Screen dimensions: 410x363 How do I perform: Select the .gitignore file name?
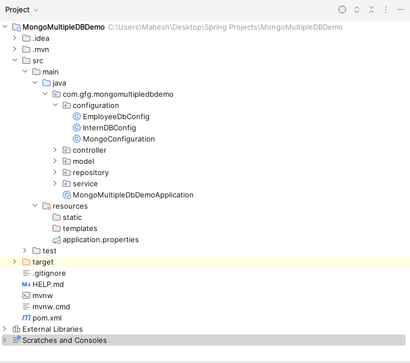(49, 273)
